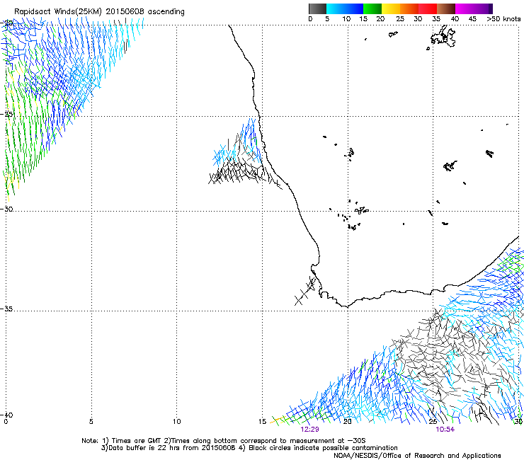The height and width of the screenshot is (460, 524).
Task: Click the purple time label 12:29
Action: point(309,430)
